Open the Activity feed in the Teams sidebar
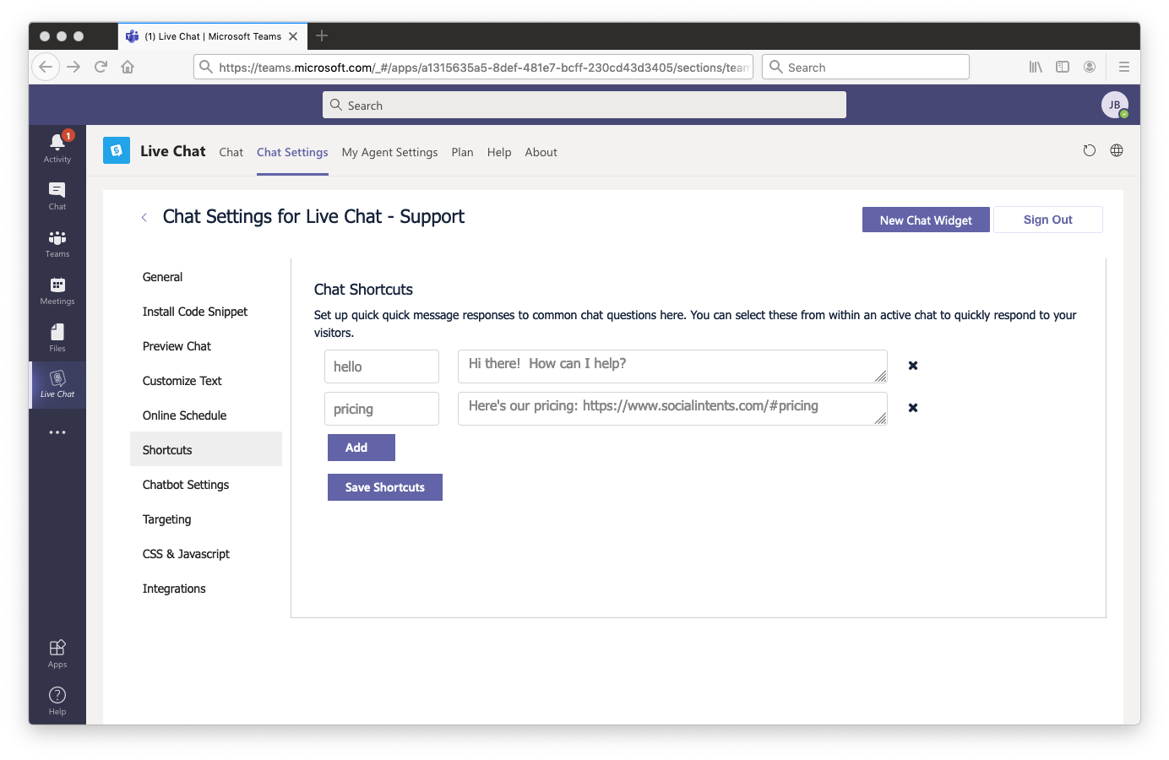 [57, 147]
